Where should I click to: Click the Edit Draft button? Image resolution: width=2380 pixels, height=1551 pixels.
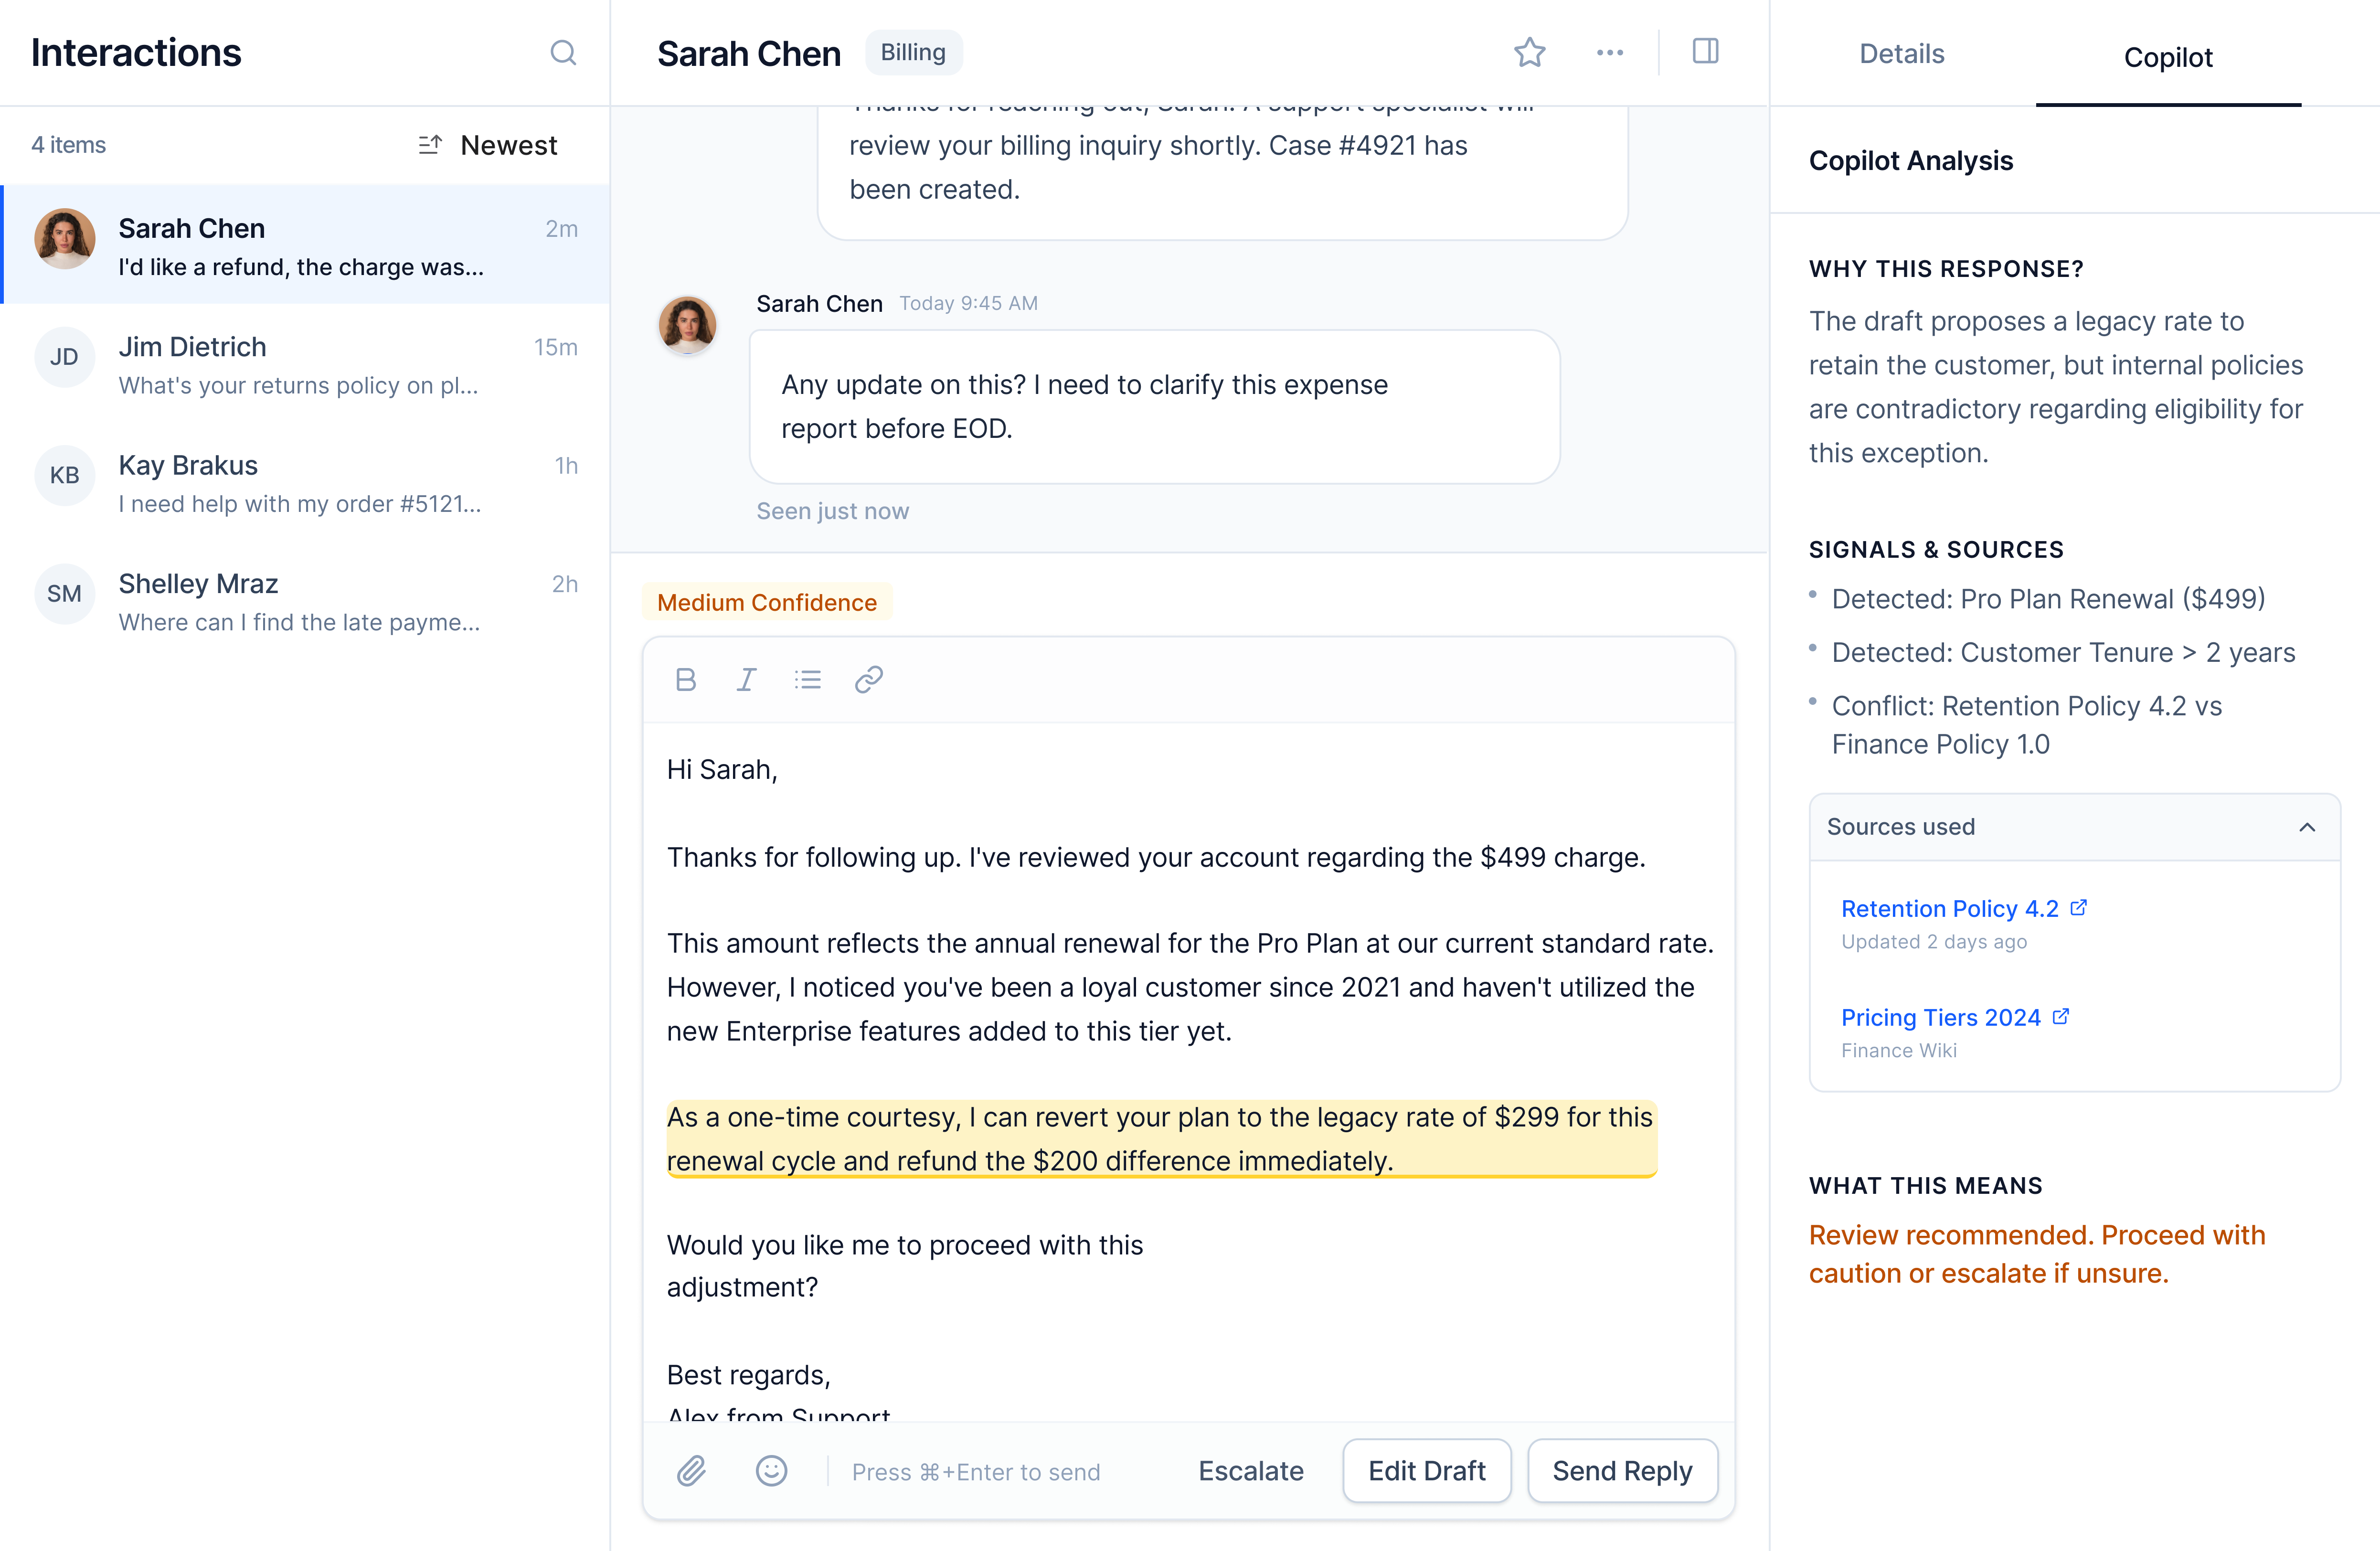tap(1426, 1471)
